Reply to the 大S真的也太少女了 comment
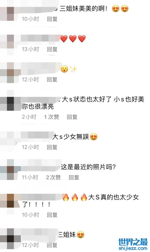 [52, 215]
